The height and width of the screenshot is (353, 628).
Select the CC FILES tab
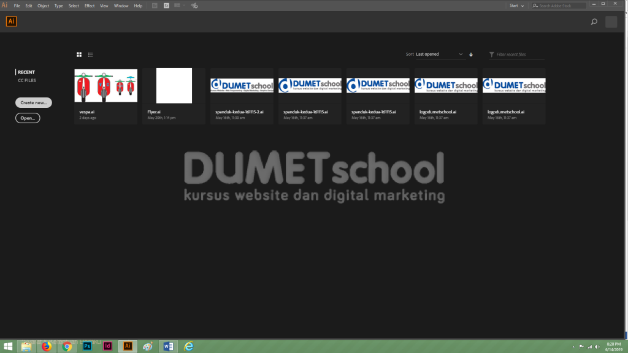point(27,80)
